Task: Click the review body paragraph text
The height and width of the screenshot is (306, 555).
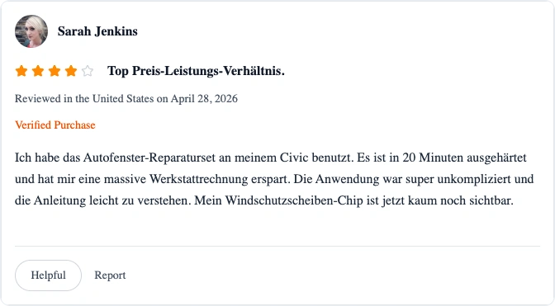Action: click(x=274, y=179)
